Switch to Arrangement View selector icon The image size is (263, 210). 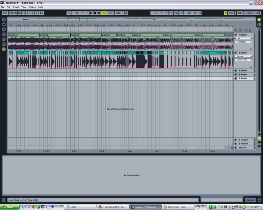(x=259, y=20)
